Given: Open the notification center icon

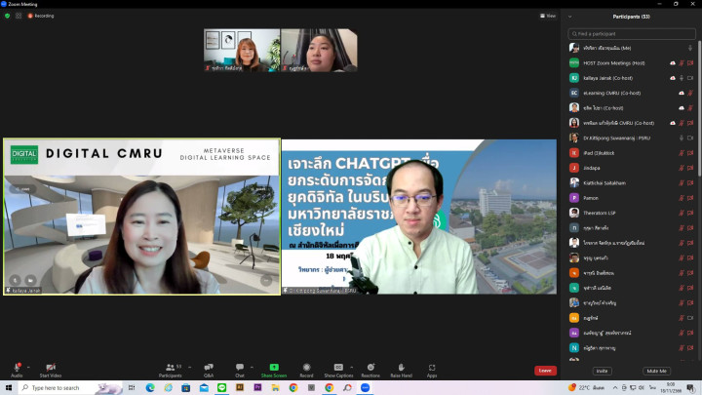Looking at the screenshot, I should pos(691,388).
